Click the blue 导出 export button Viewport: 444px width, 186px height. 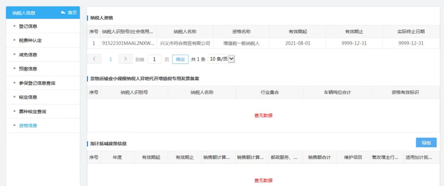tap(426, 143)
